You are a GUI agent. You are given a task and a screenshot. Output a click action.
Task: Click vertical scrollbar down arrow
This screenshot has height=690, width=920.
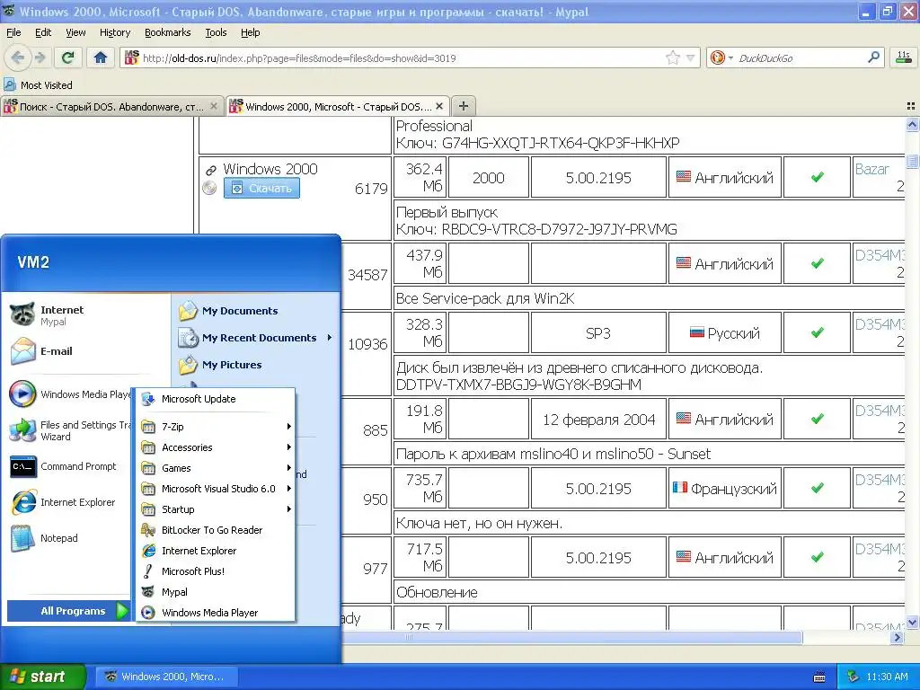pyautogui.click(x=912, y=623)
